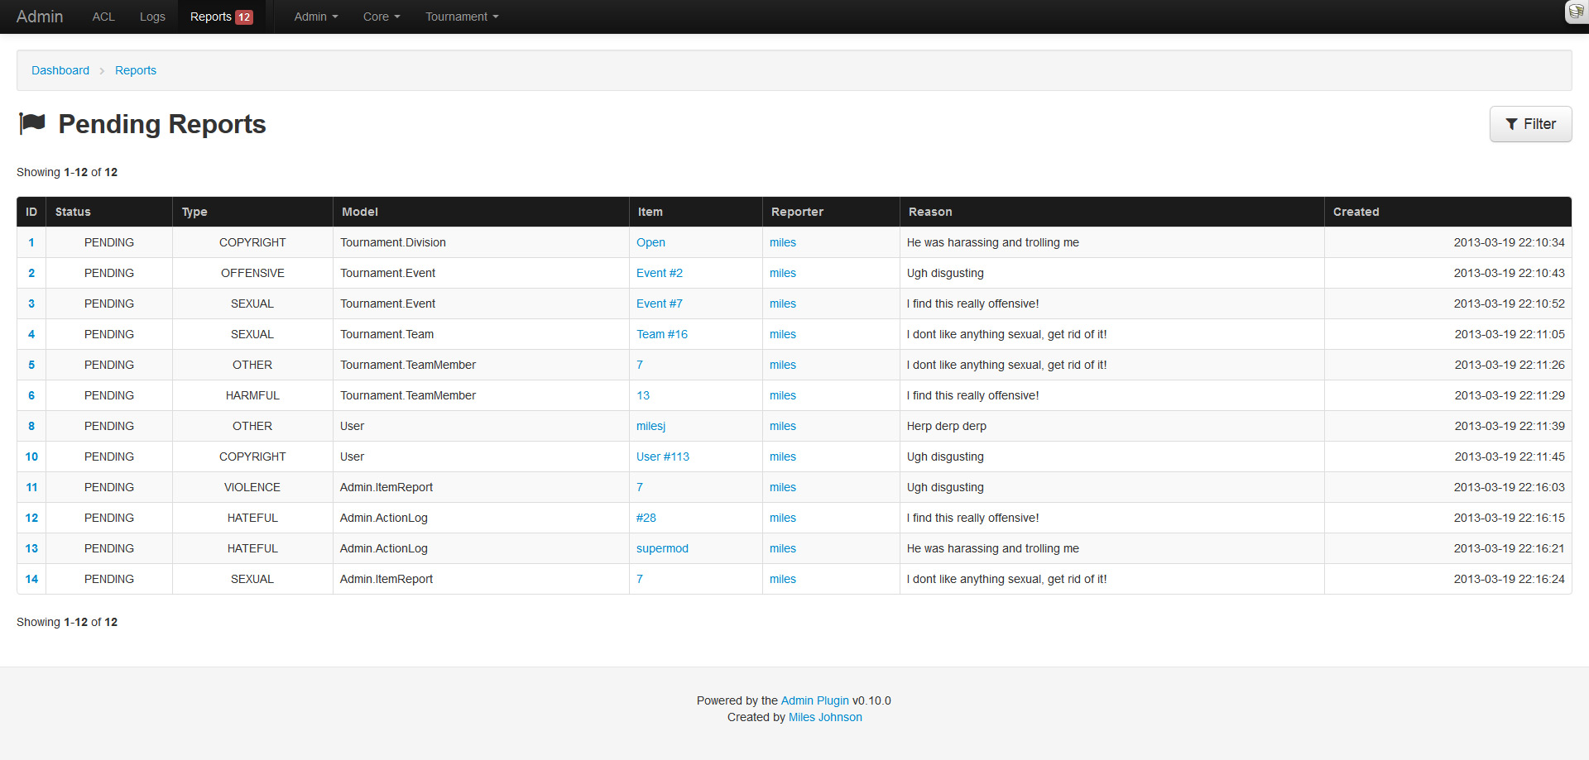Screen dimensions: 1589x760
Task: Open the milesj user item
Action: click(x=650, y=426)
